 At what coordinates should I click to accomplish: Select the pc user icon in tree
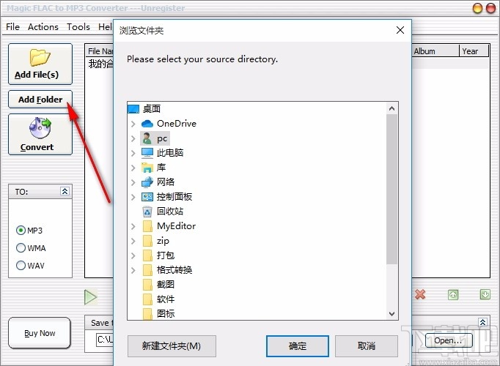tap(147, 138)
